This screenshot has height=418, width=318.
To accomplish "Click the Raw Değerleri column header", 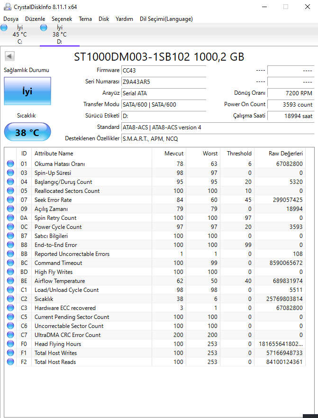I will pos(280,154).
